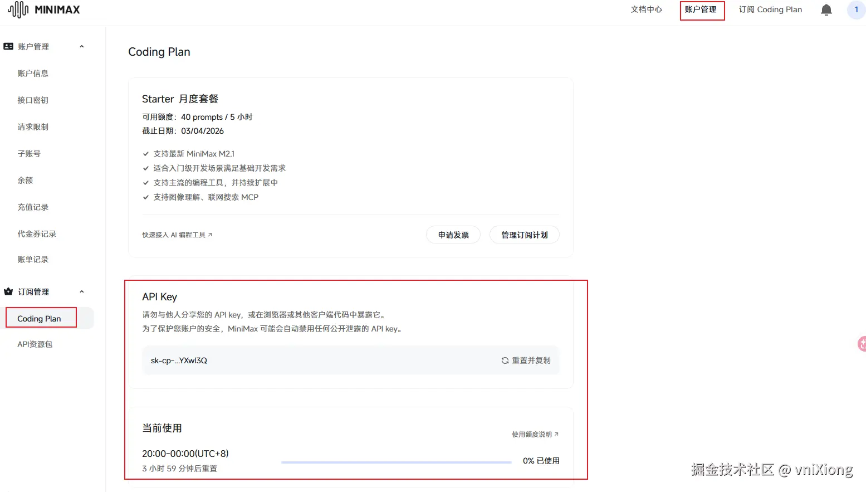
Task: Open the 使用额度说明 link
Action: [x=535, y=434]
